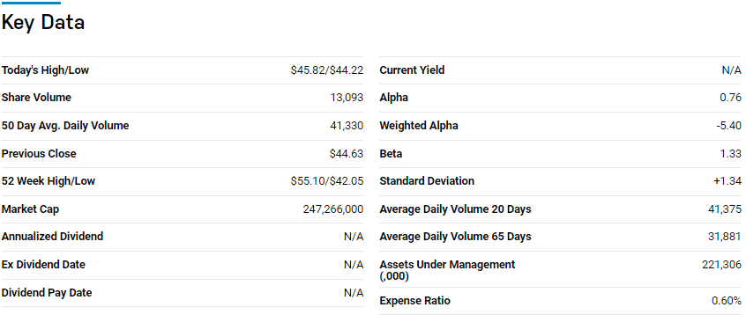Select Assets Under Management (,000) label
Viewport: 746px width, 322px height.
(447, 270)
